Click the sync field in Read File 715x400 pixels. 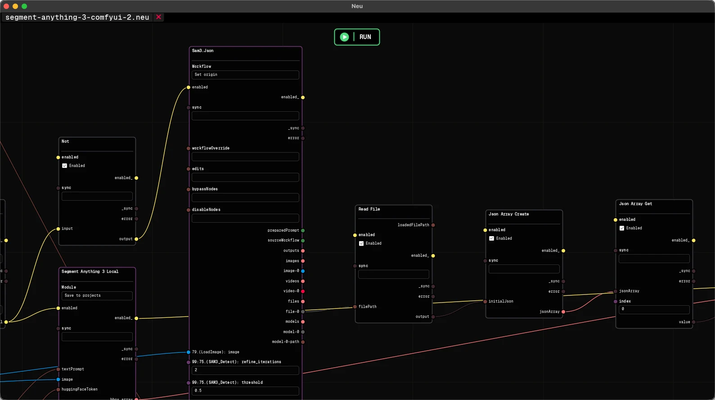[394, 274]
